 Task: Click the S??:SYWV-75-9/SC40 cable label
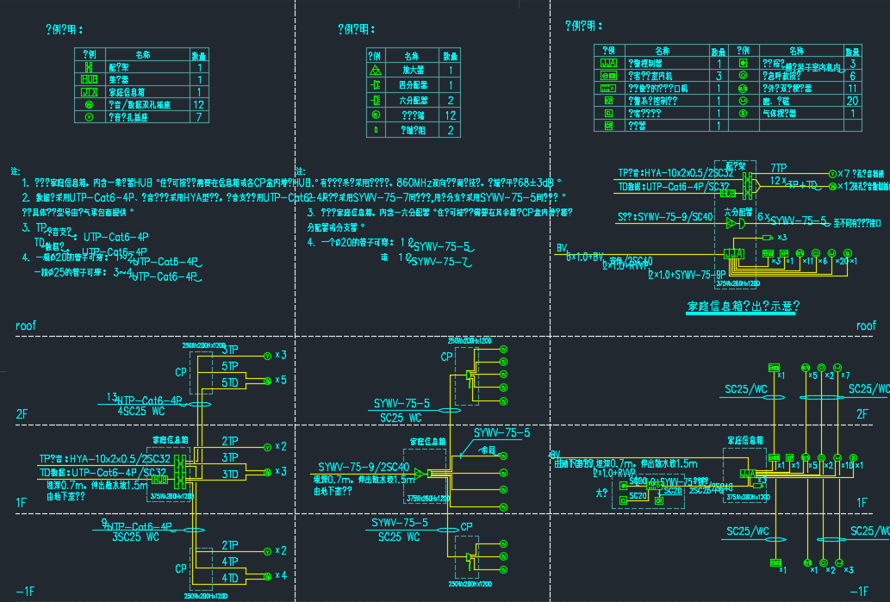click(x=665, y=217)
